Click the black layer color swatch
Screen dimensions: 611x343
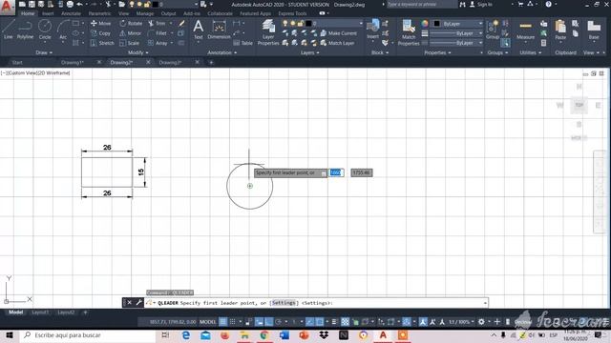tap(308, 23)
